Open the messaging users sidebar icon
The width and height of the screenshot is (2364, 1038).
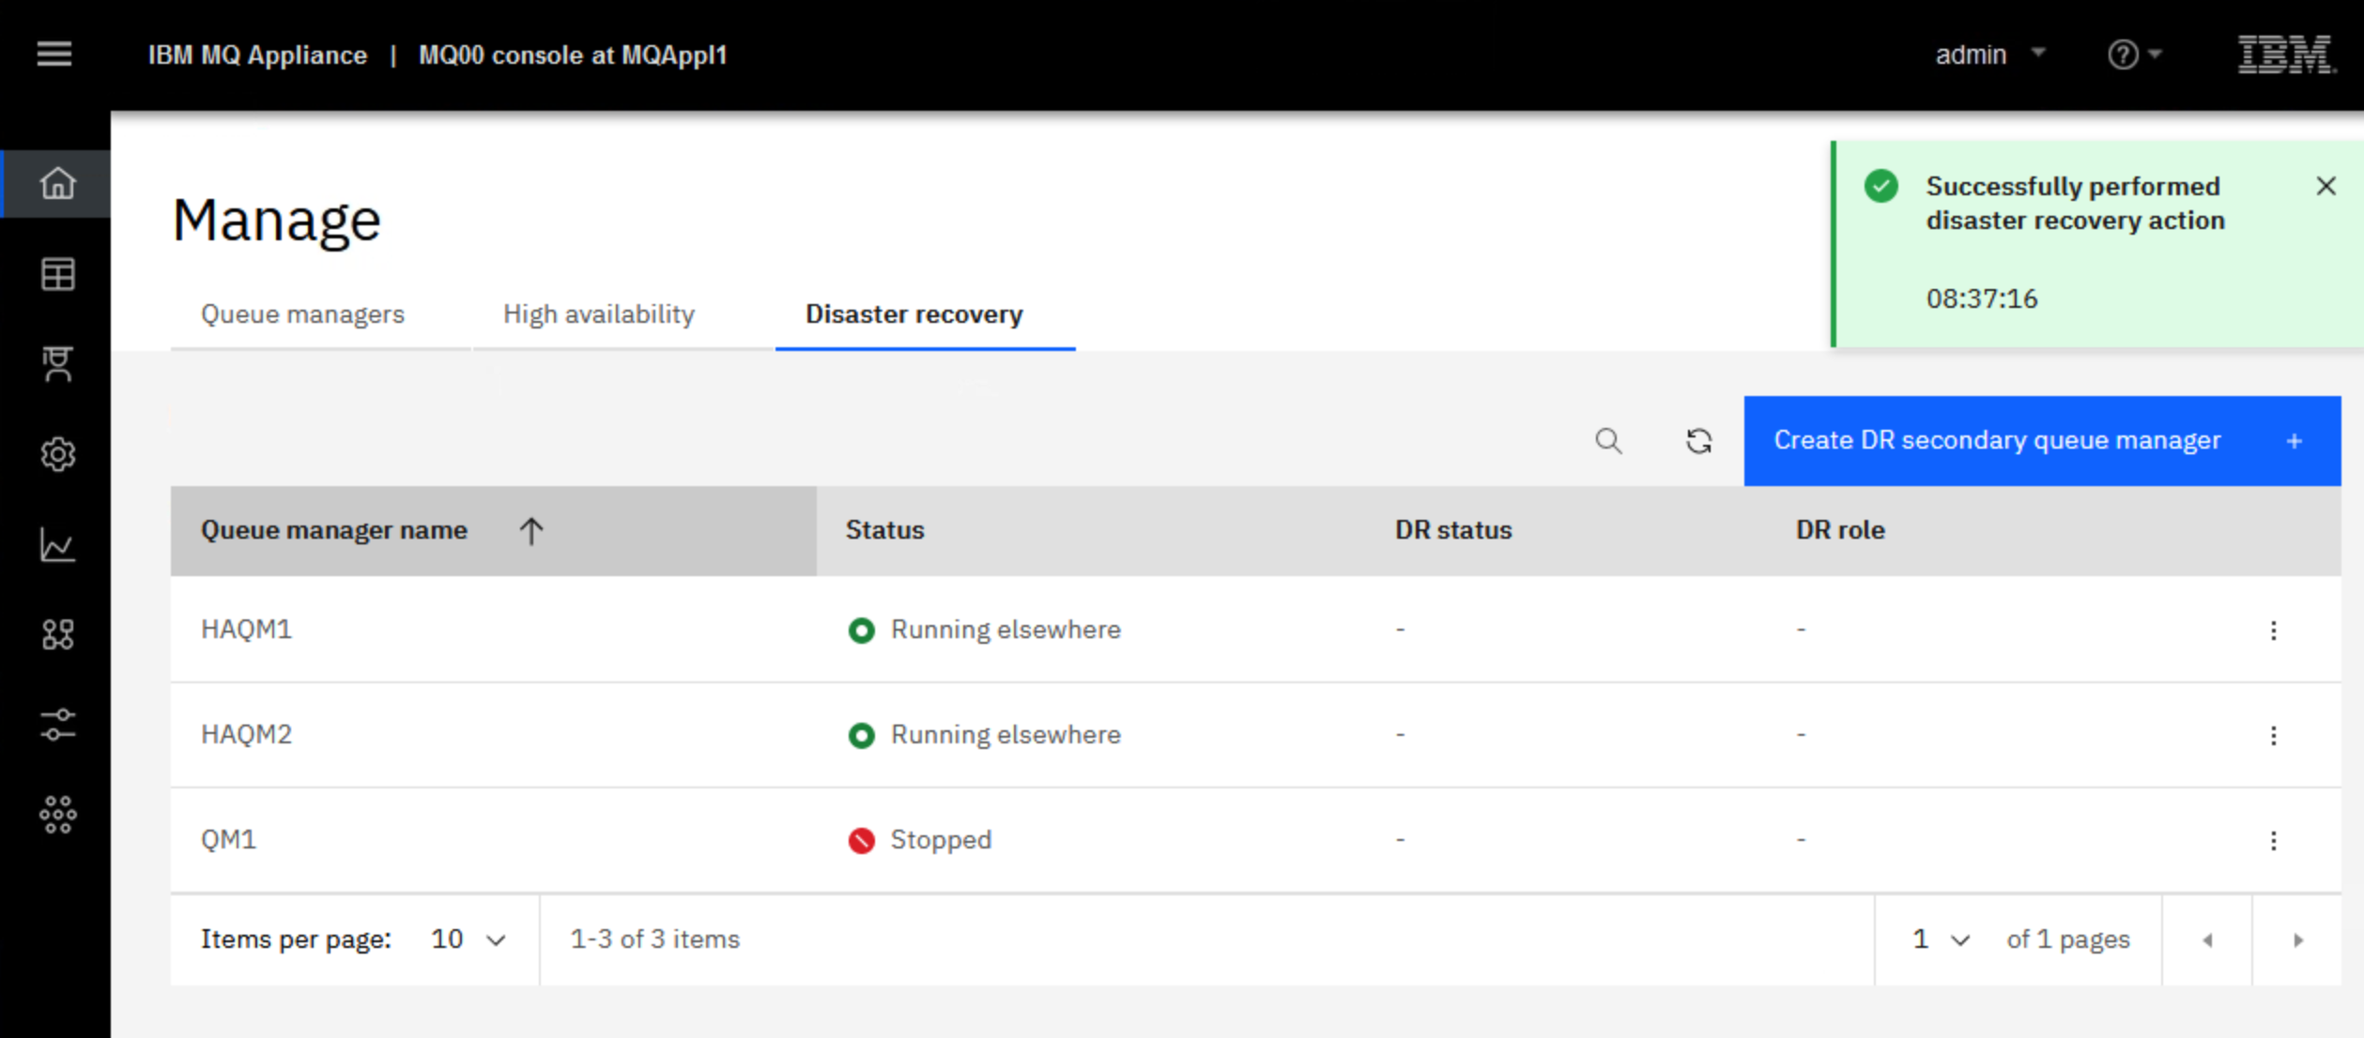click(57, 364)
